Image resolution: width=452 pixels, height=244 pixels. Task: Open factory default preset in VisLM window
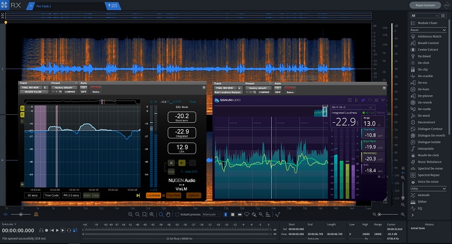64,88
